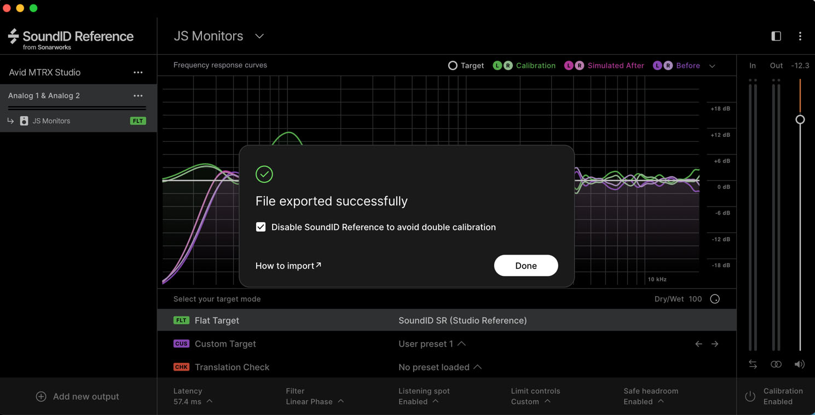This screenshot has height=415, width=815.
Task: Toggle Simulated After R channel curve
Action: pos(579,66)
